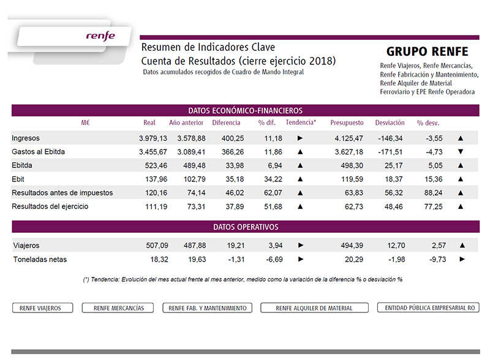Screen dimensions: 490x364
Task: Click the Ingresos row label
Action: 26,138
